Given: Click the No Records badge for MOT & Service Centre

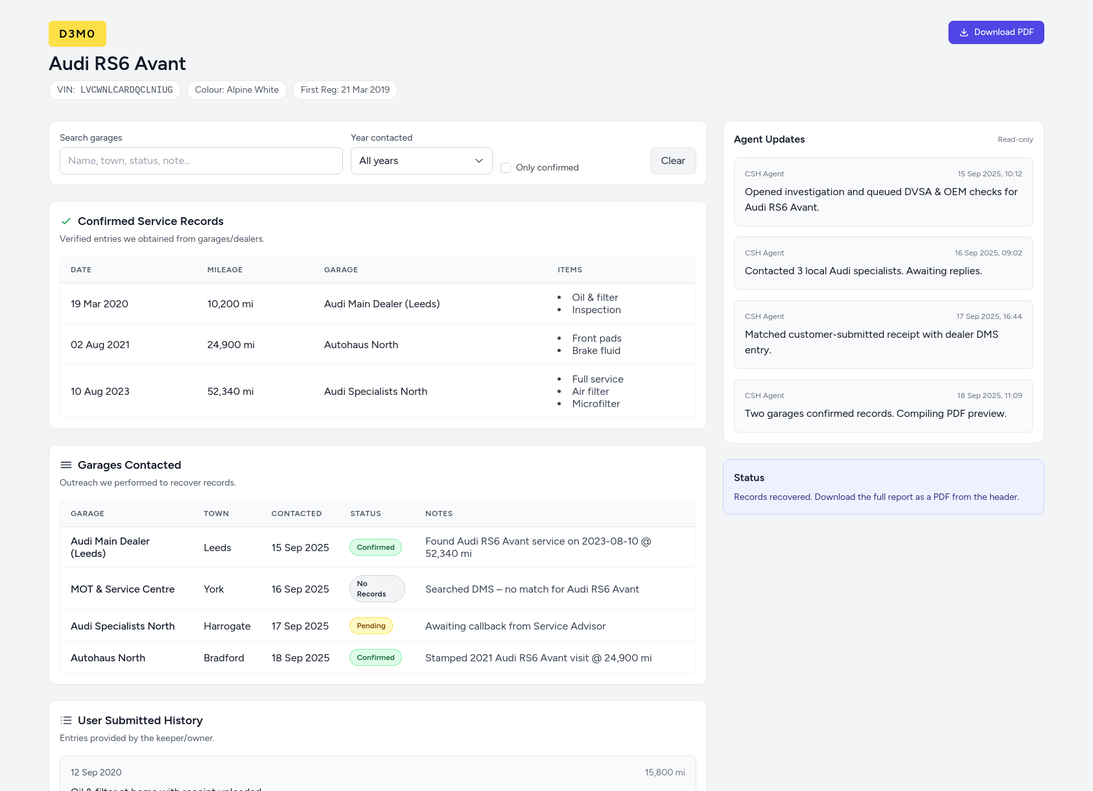Looking at the screenshot, I should (x=377, y=588).
